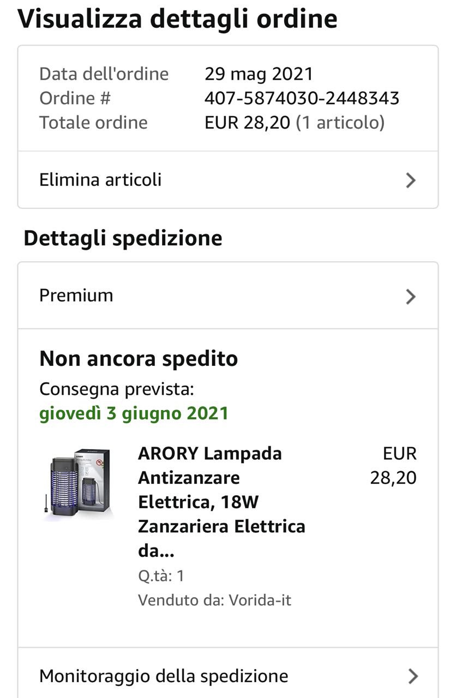Click the Consegna prevista label

[x=117, y=389]
